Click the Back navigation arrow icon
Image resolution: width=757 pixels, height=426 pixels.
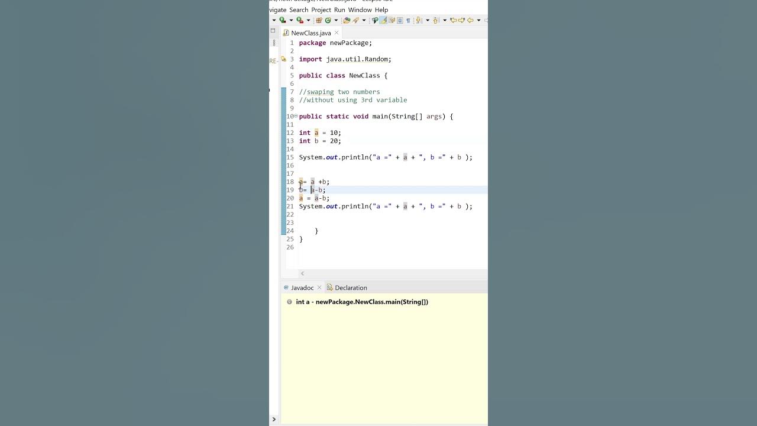(x=470, y=20)
